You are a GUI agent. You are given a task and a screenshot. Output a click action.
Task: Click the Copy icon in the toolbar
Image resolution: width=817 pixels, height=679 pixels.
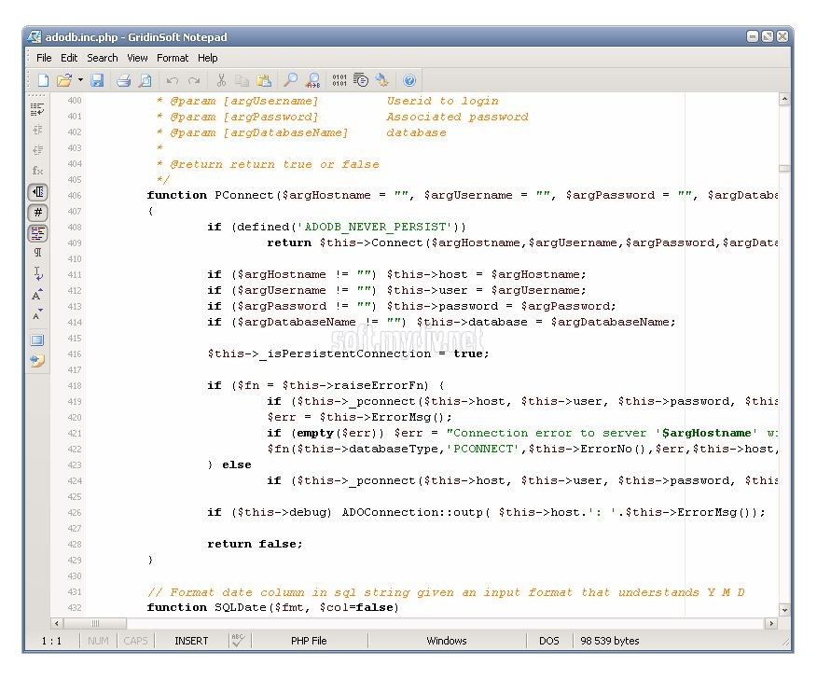click(242, 80)
